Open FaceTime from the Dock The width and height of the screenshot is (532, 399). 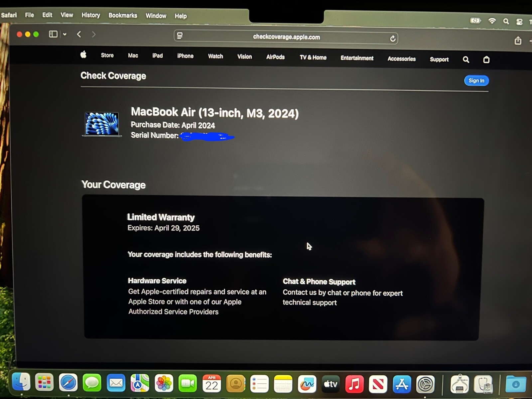click(188, 383)
